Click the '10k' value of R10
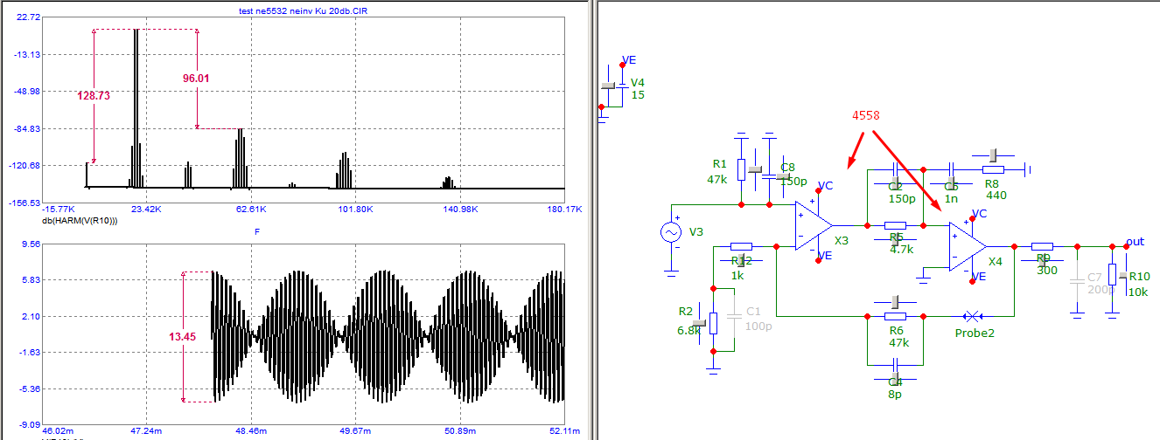Image resolution: width=1160 pixels, height=440 pixels. pos(1138,292)
